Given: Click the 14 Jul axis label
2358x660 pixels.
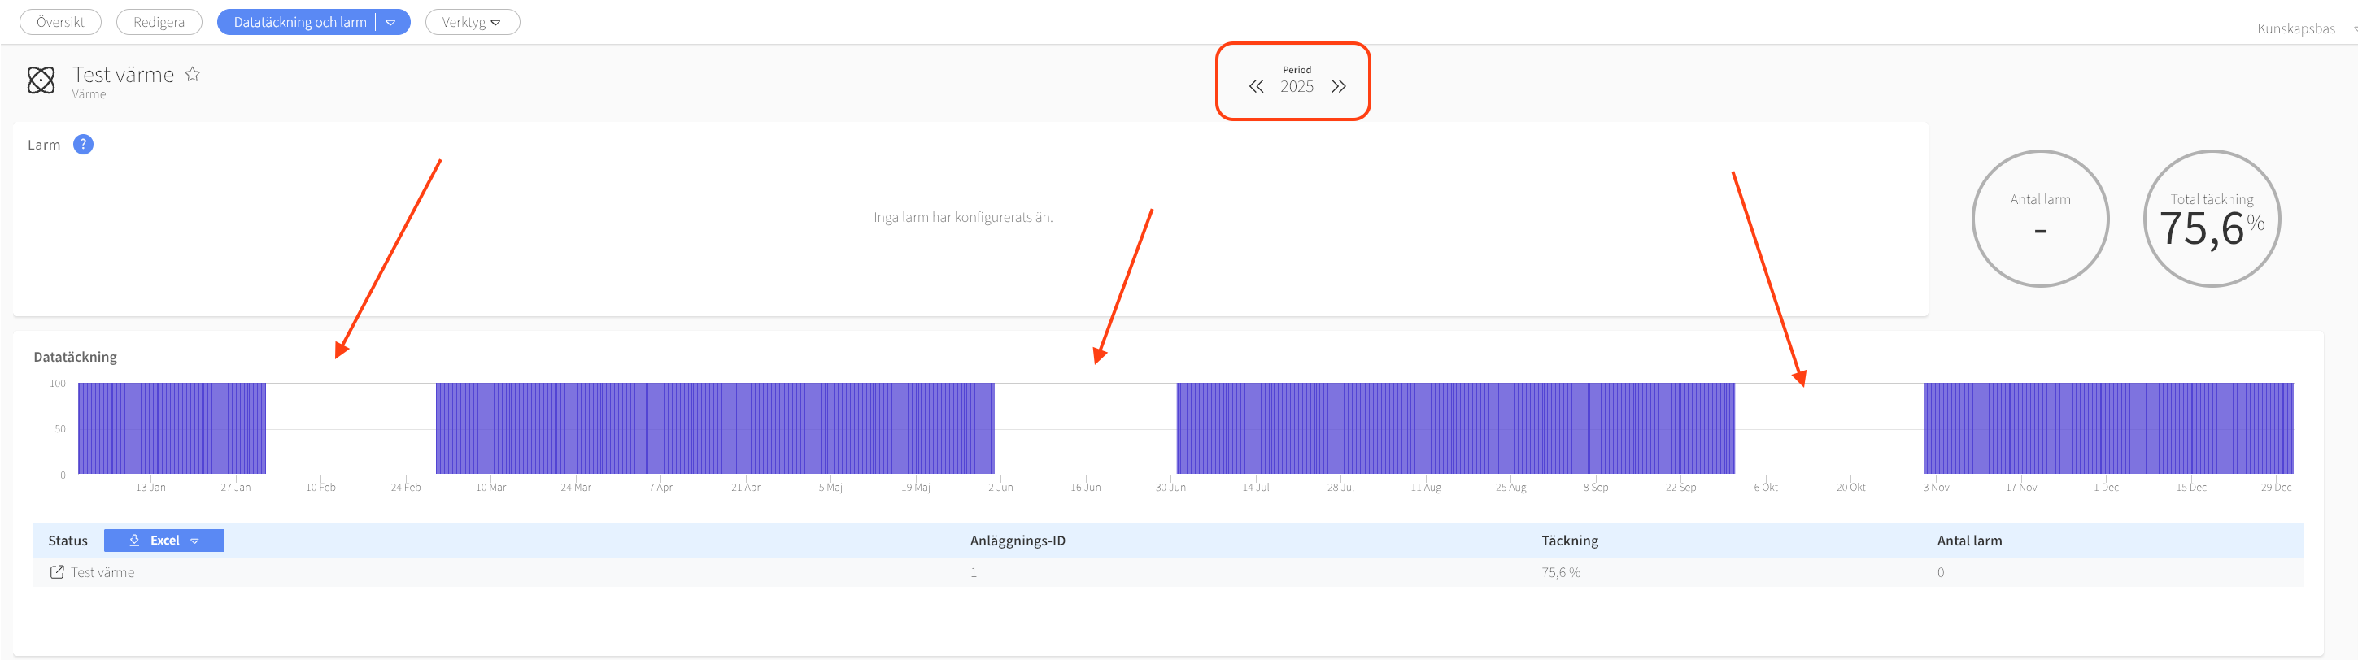Looking at the screenshot, I should click(x=1255, y=487).
